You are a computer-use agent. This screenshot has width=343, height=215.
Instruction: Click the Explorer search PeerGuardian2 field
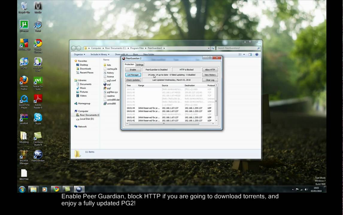click(x=239, y=48)
